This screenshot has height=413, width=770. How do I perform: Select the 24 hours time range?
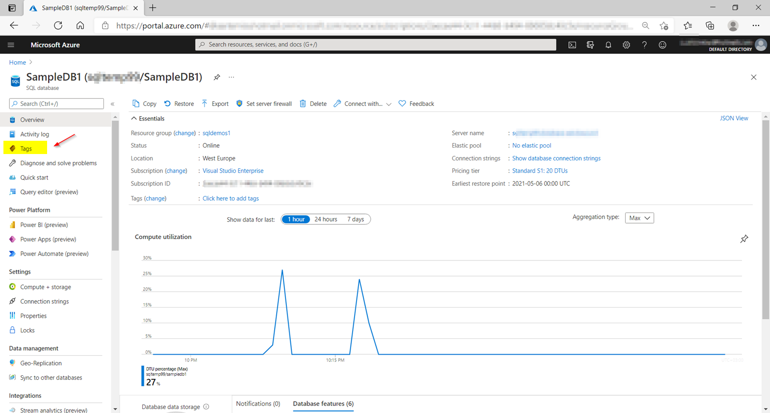[x=326, y=219]
